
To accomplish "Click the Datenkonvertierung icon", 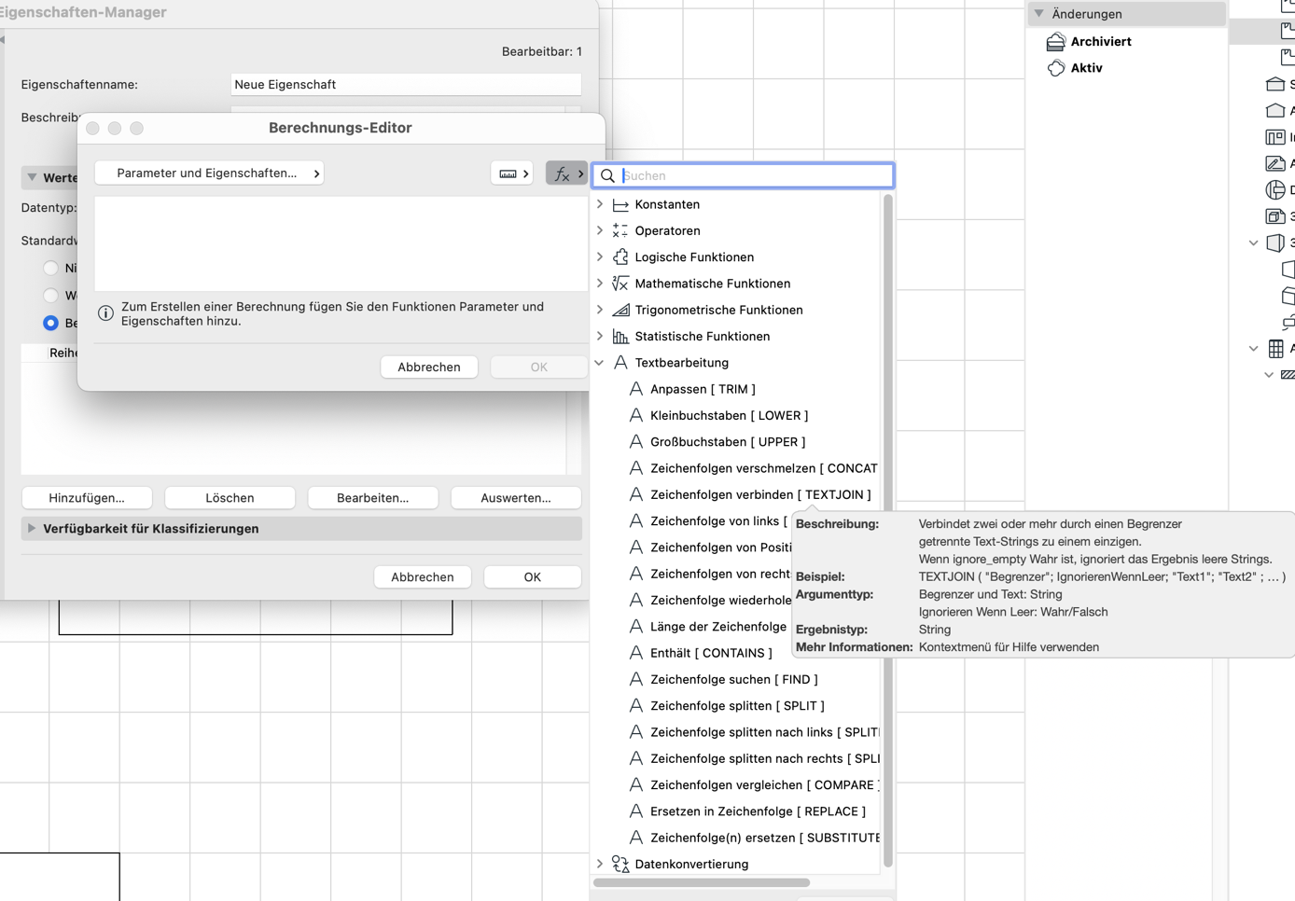I will click(x=620, y=864).
